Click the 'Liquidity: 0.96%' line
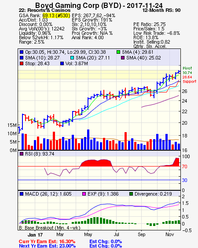Screen dimensions: 198x248 35,33
